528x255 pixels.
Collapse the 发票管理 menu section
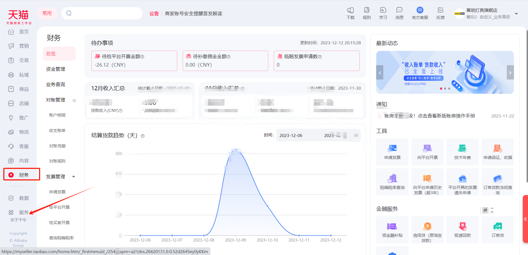tap(73, 177)
